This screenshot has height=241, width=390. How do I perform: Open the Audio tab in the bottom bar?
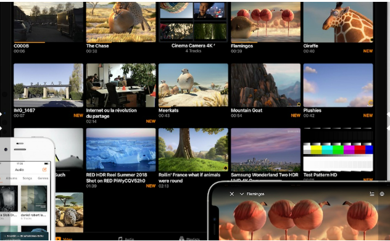(x=126, y=239)
